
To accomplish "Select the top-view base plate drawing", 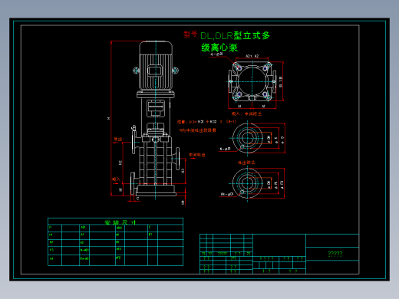I will 252,81.
